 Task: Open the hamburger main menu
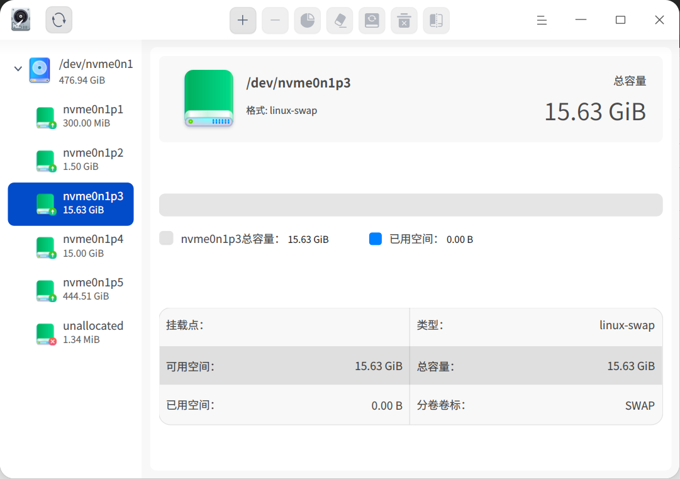click(542, 20)
